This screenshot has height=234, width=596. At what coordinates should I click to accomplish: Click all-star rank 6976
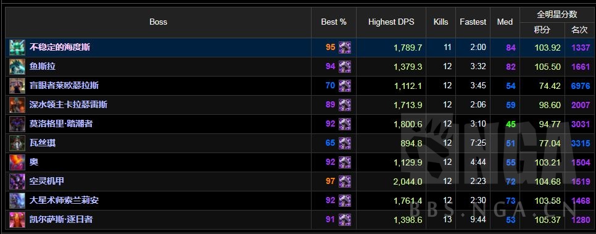tap(581, 86)
